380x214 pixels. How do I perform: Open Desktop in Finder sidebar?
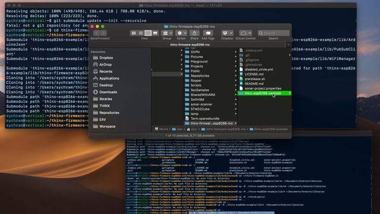pyautogui.click(x=106, y=85)
